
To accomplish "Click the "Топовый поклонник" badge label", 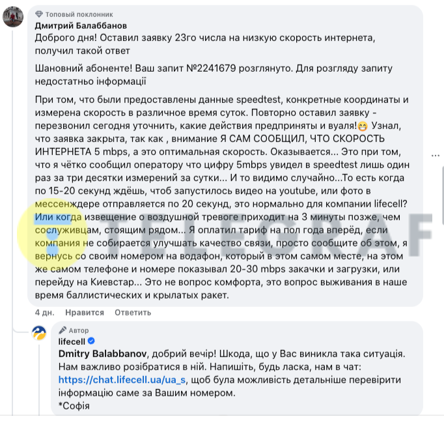I will (x=79, y=14).
